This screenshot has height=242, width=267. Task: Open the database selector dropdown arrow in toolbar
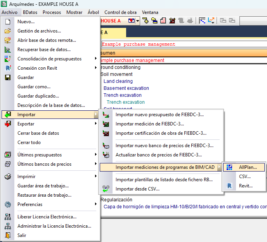coord(138,21)
